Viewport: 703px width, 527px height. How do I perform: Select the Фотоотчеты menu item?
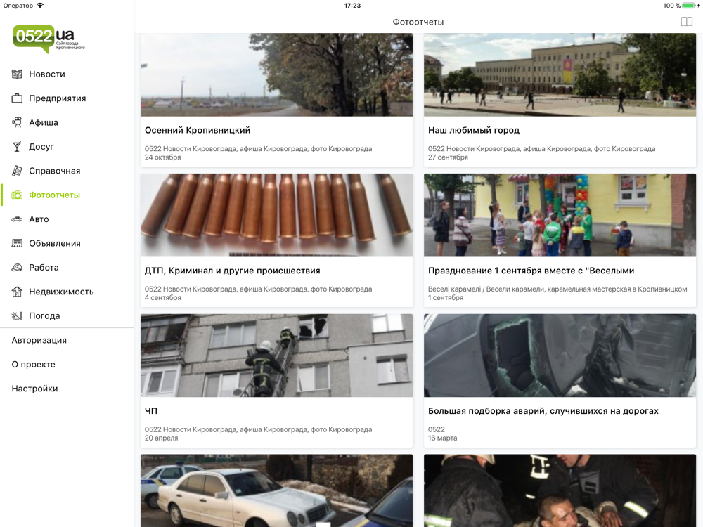pyautogui.click(x=55, y=195)
